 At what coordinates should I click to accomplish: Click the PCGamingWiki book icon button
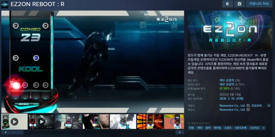[x=227, y=4]
